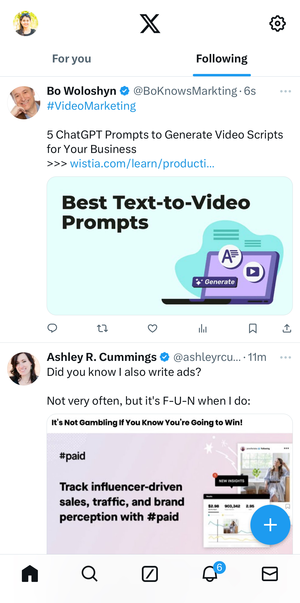Repost Bo Woloshyn's video marketing post
The height and width of the screenshot is (603, 300).
coord(102,328)
